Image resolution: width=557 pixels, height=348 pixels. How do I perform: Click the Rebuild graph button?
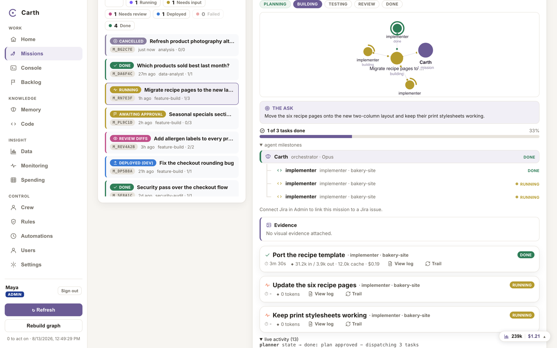tap(43, 326)
